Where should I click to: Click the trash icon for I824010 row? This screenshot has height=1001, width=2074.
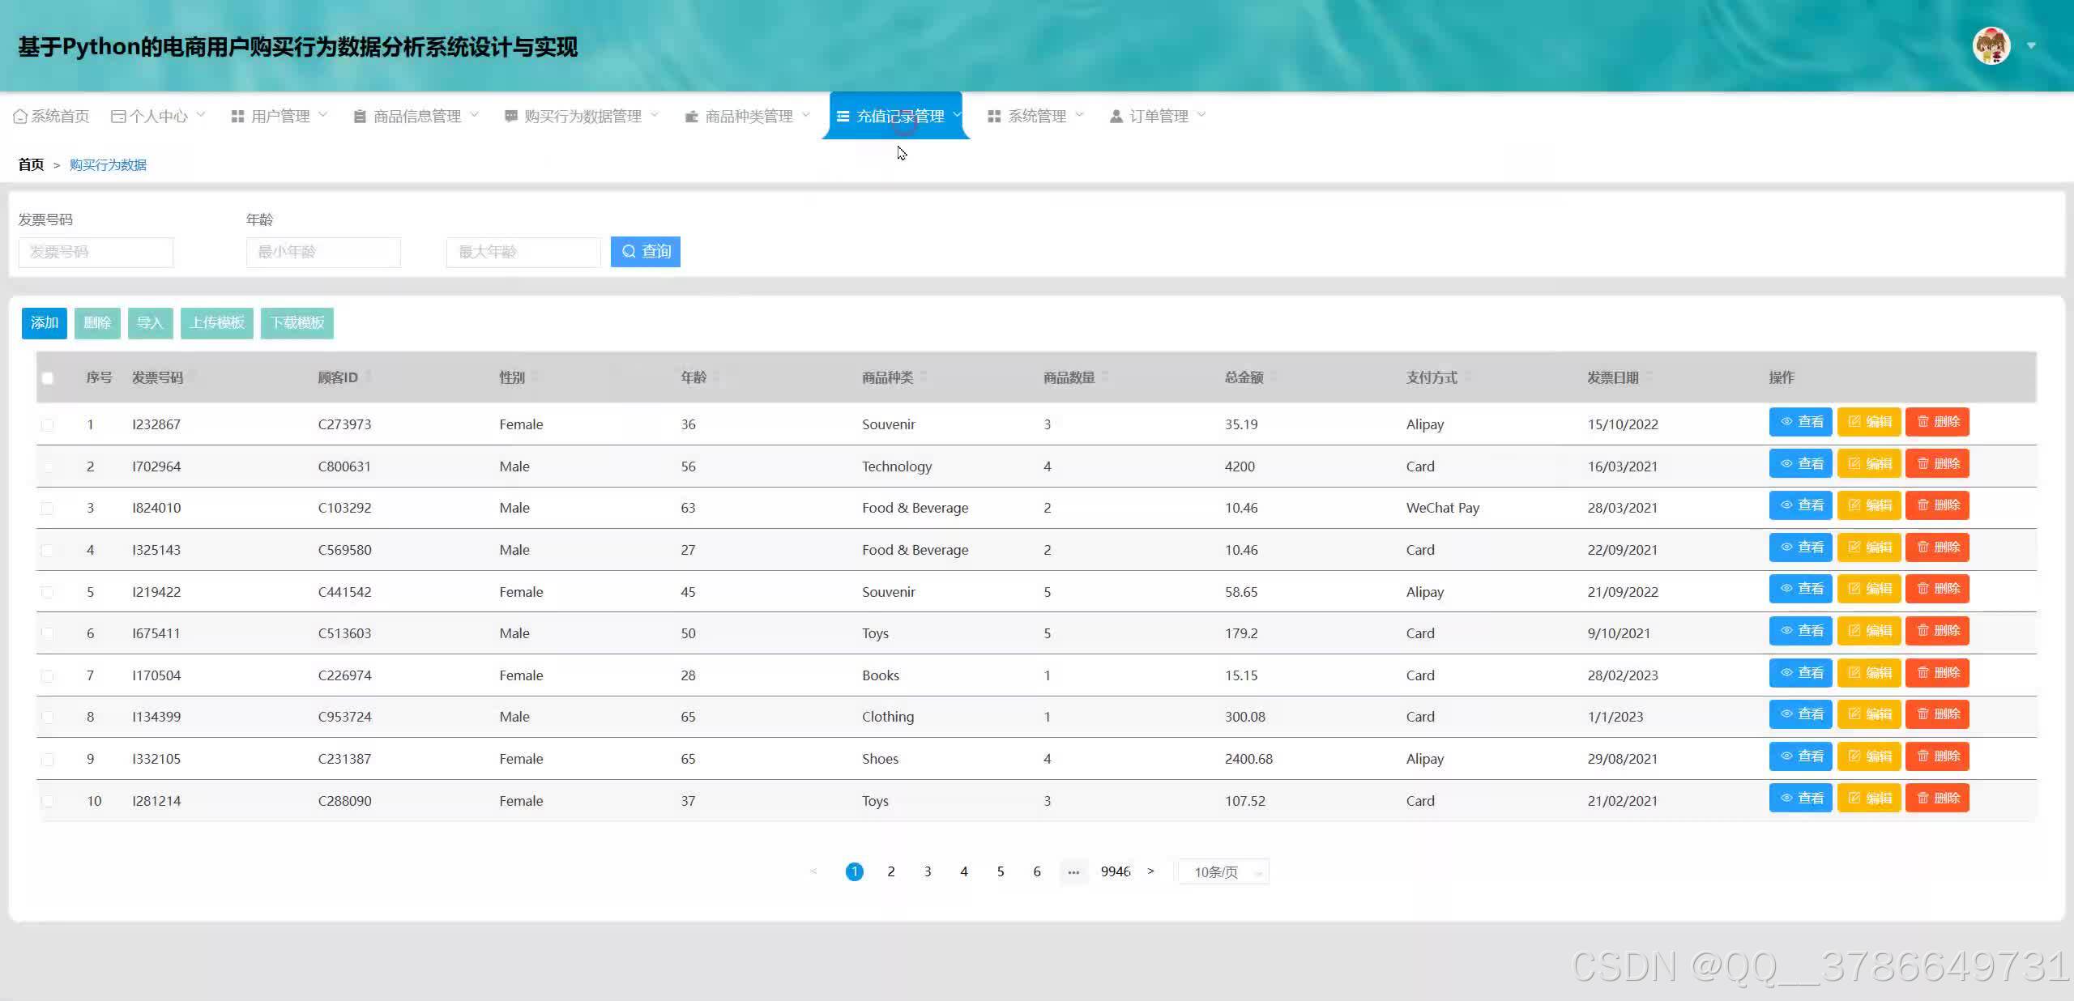click(x=1923, y=505)
